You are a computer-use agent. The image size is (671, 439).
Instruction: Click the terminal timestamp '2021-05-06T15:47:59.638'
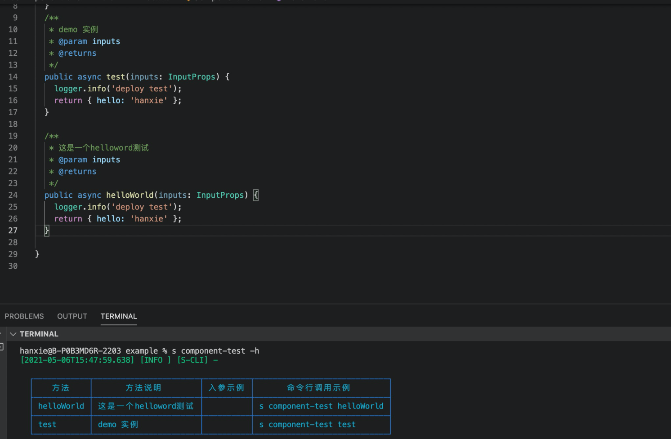pyautogui.click(x=77, y=360)
